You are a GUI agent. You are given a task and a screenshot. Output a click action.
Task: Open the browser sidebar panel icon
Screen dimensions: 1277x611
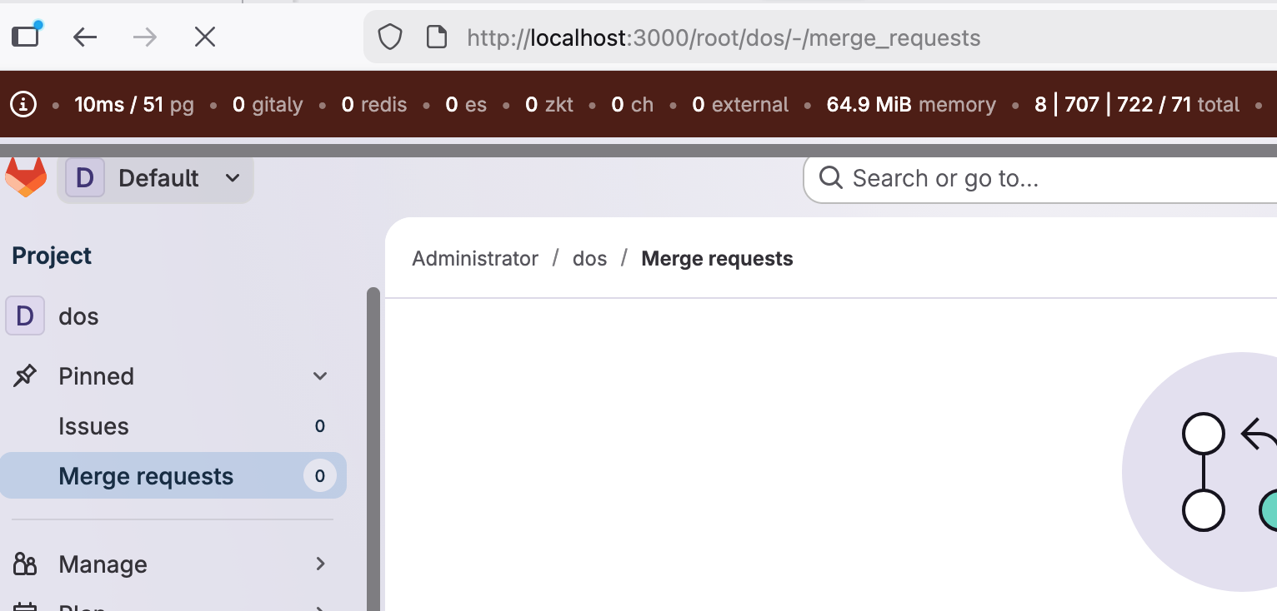point(26,36)
